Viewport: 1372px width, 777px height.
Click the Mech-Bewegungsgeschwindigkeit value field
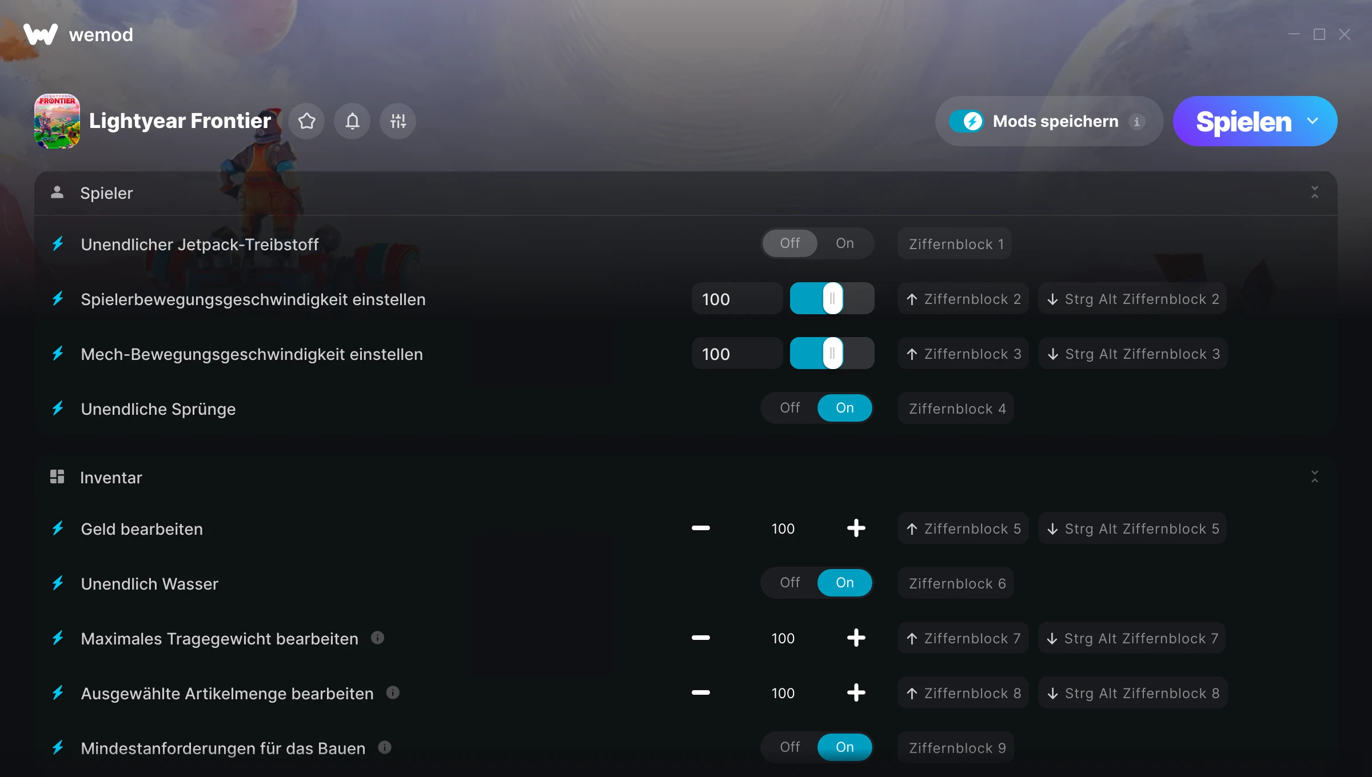coord(736,354)
